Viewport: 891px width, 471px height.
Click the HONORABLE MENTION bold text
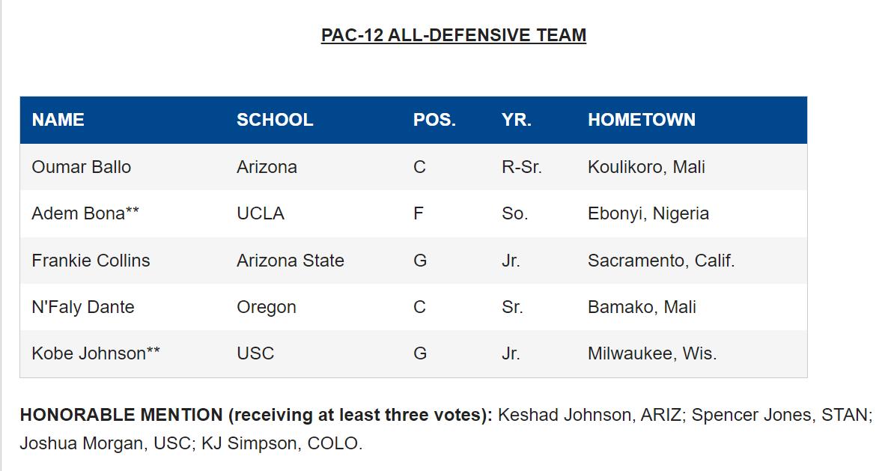[121, 415]
